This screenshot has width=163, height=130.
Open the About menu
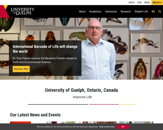(x=82, y=11)
